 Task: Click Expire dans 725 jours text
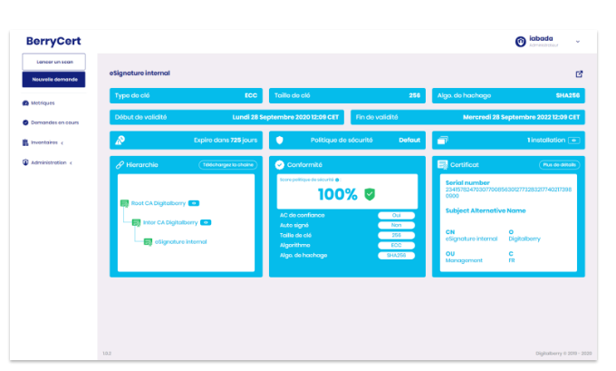click(x=226, y=140)
